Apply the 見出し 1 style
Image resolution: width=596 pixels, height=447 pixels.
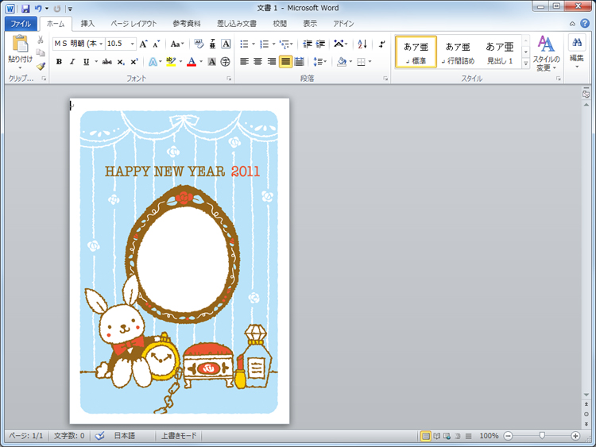tap(500, 52)
